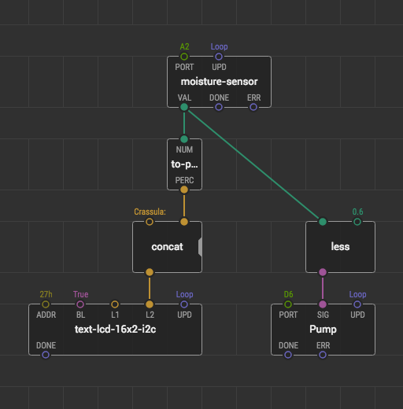The height and width of the screenshot is (409, 403).
Task: Click the 27h ADDR pin on text-lcd
Action: coord(46,304)
